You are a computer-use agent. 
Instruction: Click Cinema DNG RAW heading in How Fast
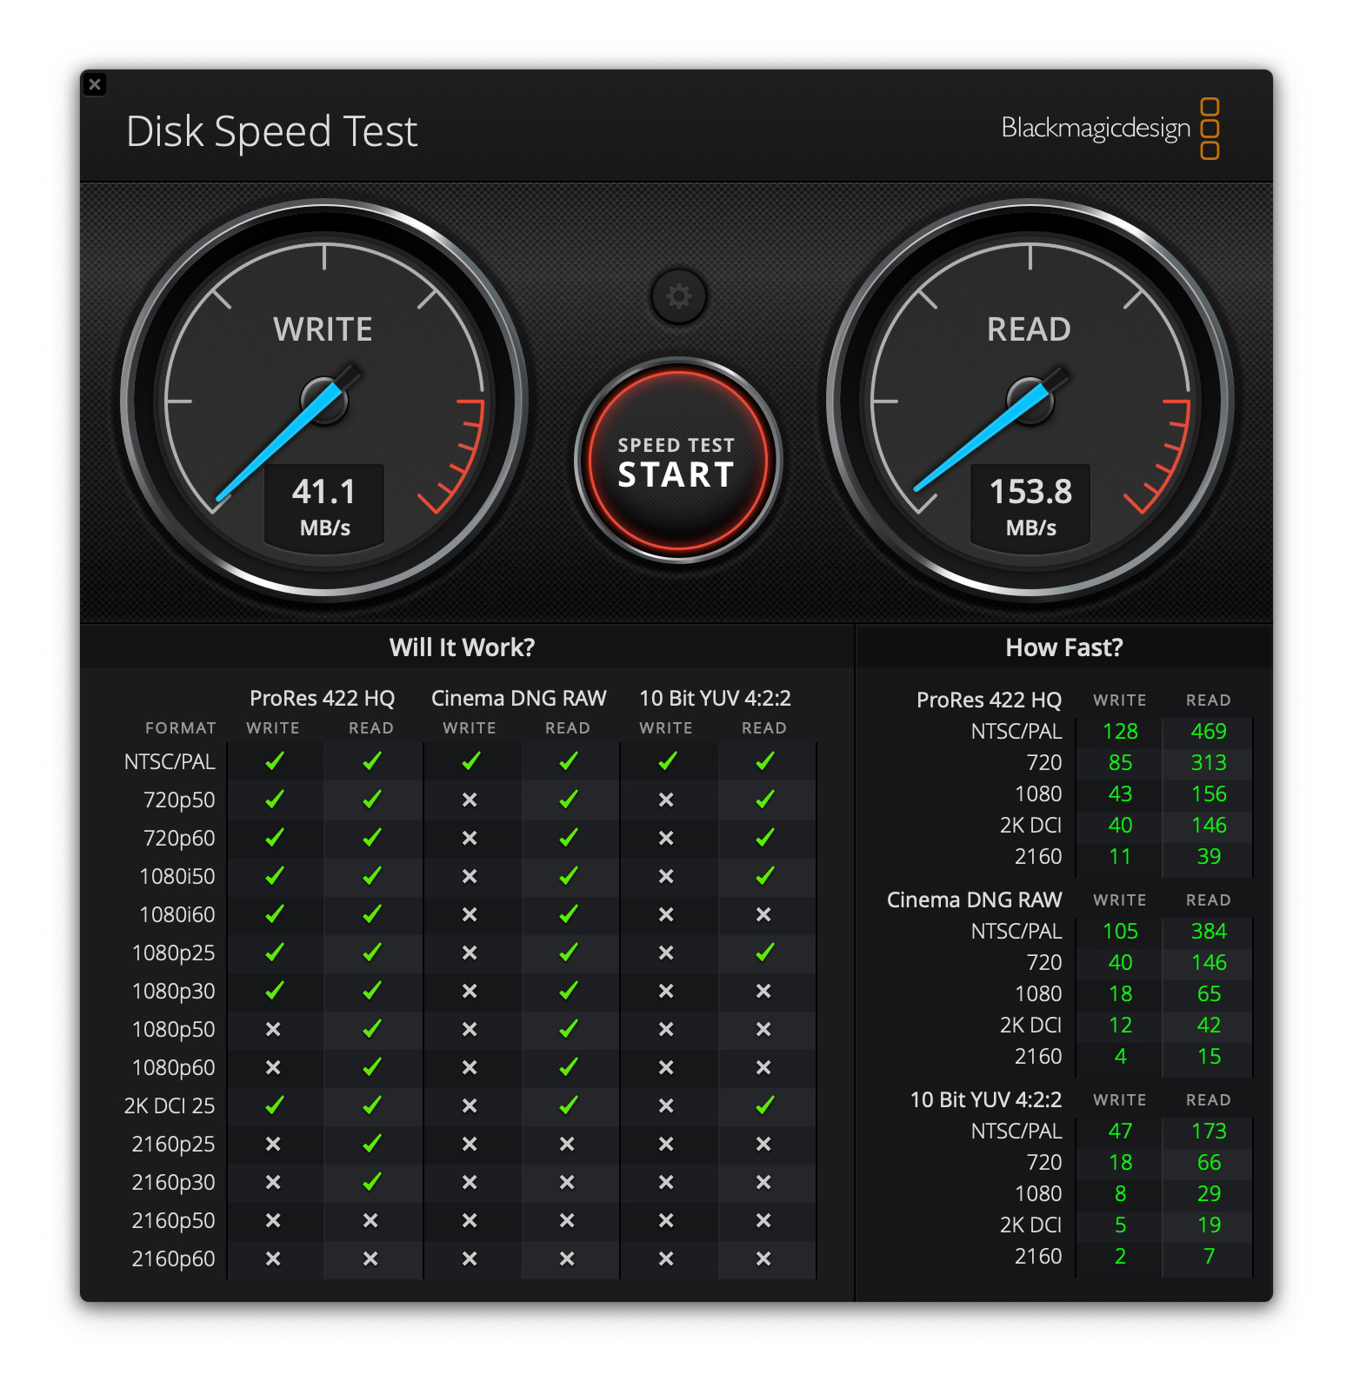[x=974, y=900]
